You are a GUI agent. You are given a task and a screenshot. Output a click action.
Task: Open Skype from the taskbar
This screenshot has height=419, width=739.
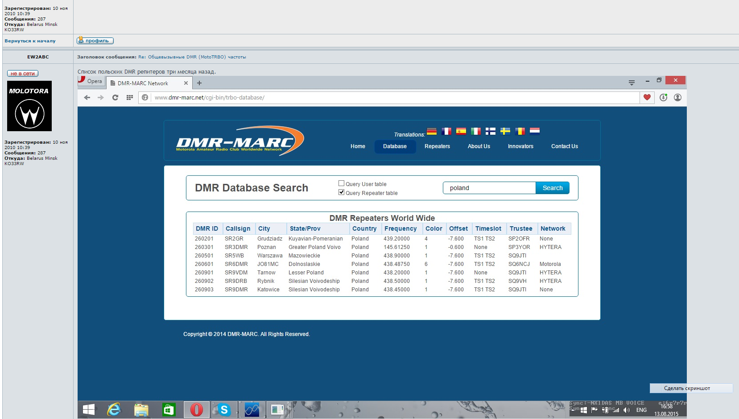tap(224, 410)
